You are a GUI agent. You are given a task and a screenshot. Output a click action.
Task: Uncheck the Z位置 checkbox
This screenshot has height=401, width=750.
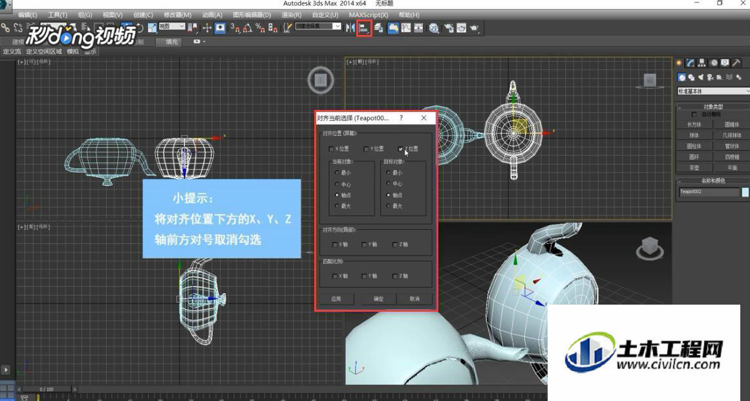(400, 149)
